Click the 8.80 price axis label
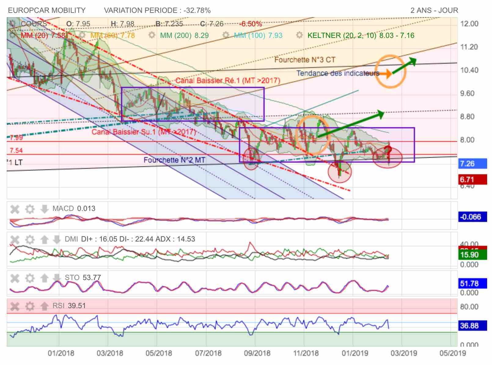 point(468,117)
